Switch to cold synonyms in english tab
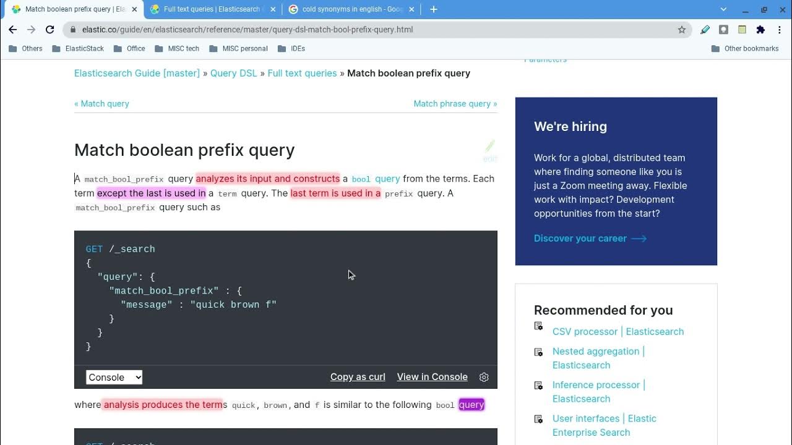792x445 pixels. click(x=351, y=9)
